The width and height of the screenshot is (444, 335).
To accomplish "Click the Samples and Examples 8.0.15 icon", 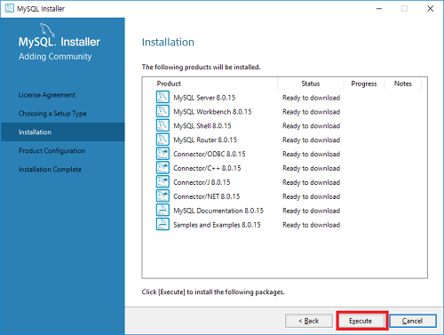I will coord(163,225).
